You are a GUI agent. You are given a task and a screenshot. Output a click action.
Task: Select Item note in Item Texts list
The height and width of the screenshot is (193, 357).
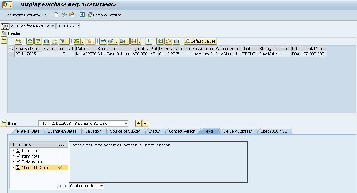31,156
